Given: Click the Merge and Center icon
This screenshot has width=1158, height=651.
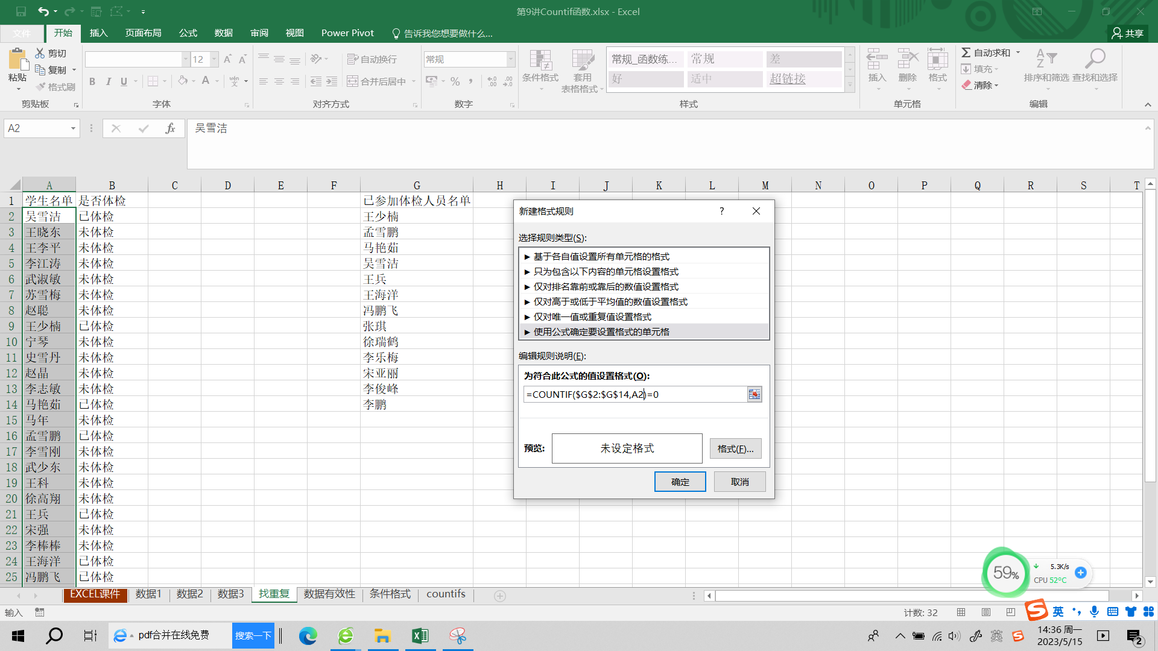Looking at the screenshot, I should (x=353, y=81).
